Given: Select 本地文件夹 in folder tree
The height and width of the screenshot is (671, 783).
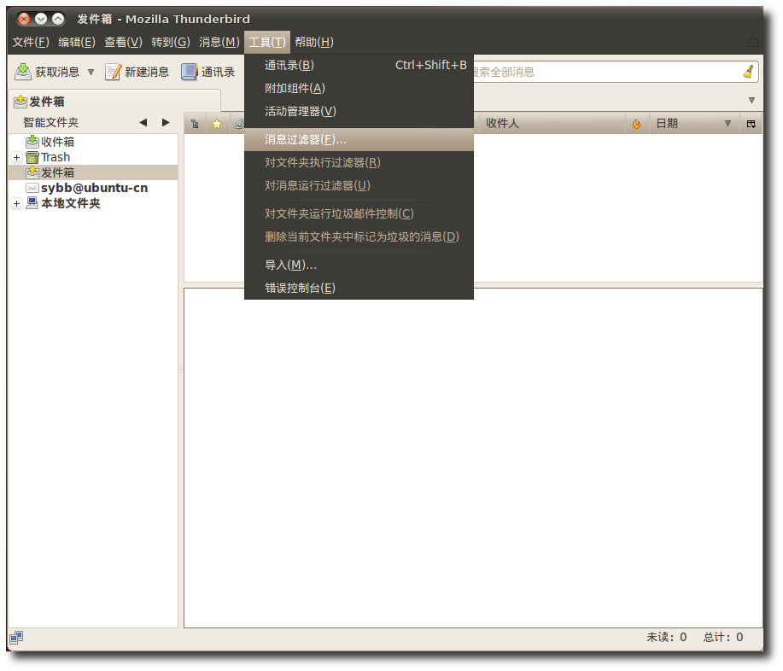Looking at the screenshot, I should point(70,204).
